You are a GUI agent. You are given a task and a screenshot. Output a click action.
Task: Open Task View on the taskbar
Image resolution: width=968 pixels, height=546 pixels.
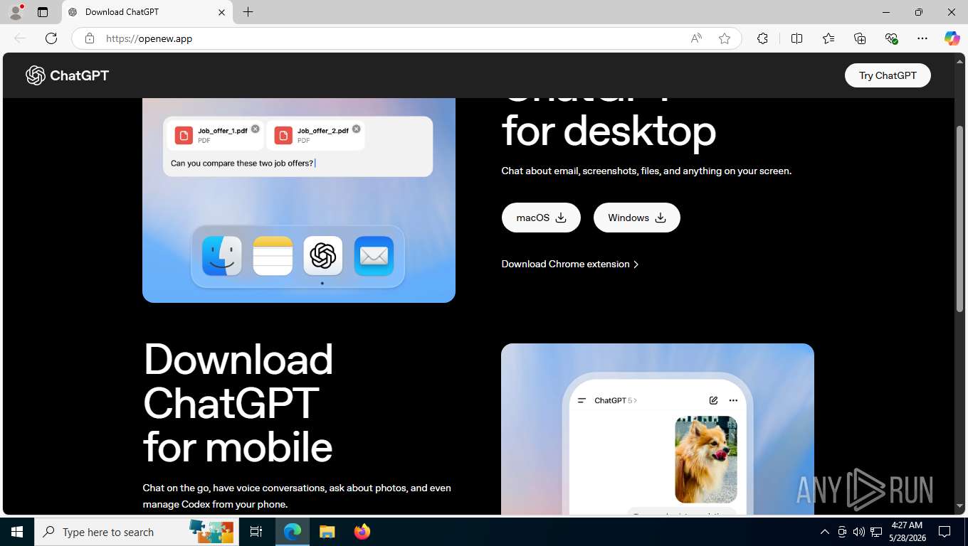point(256,532)
